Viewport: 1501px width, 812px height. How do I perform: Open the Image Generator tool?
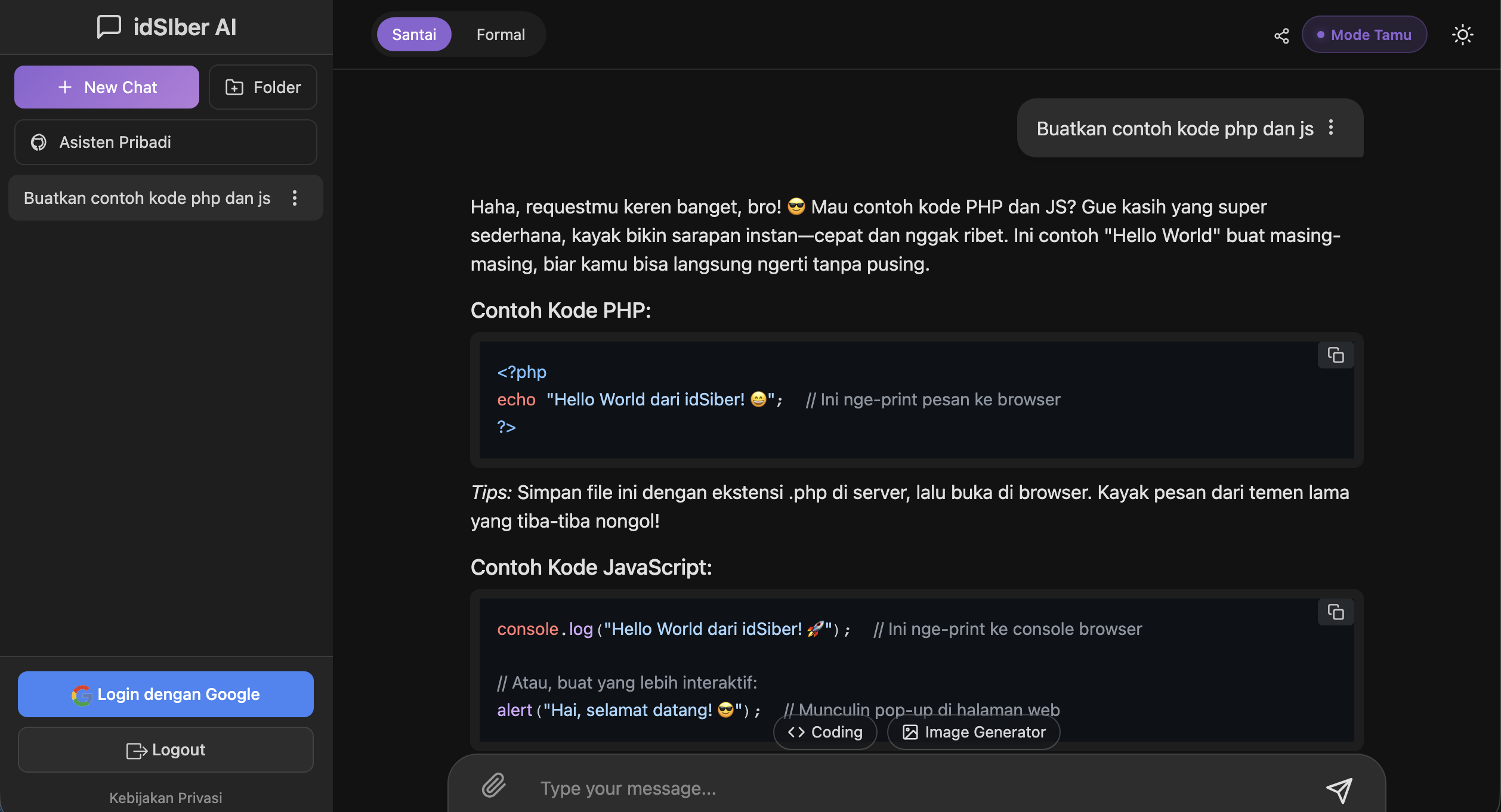(x=973, y=732)
